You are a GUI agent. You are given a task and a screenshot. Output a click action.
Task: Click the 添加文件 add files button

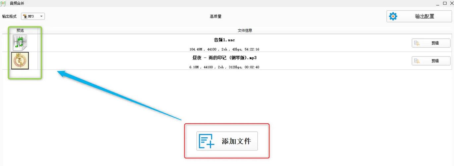pos(227,141)
